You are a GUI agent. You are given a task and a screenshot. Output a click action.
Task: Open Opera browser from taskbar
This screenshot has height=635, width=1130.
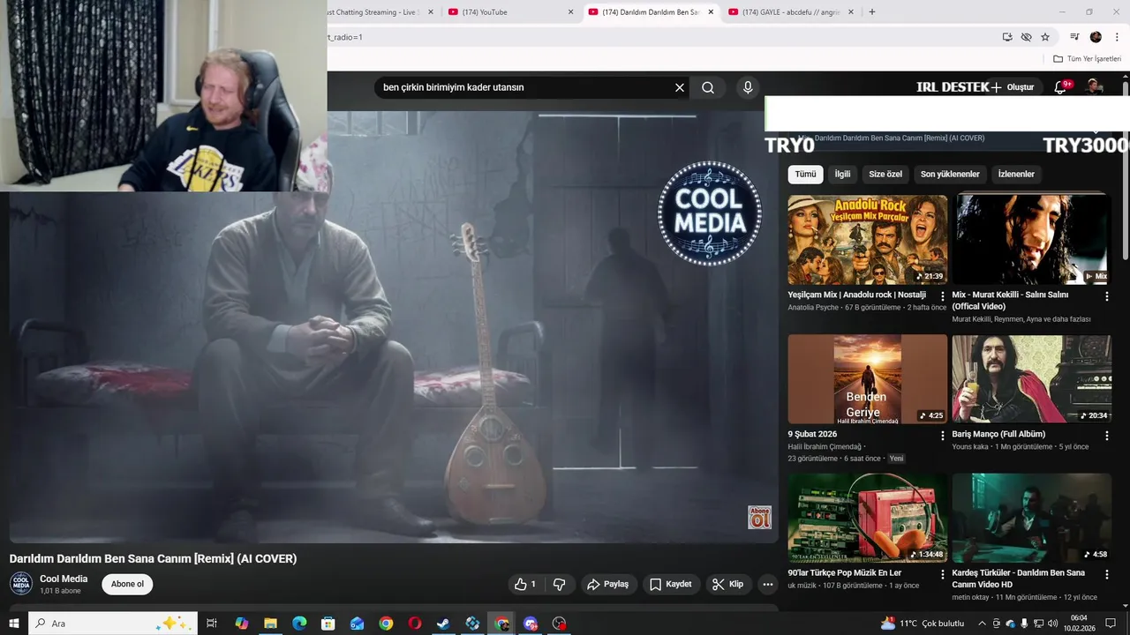(415, 624)
